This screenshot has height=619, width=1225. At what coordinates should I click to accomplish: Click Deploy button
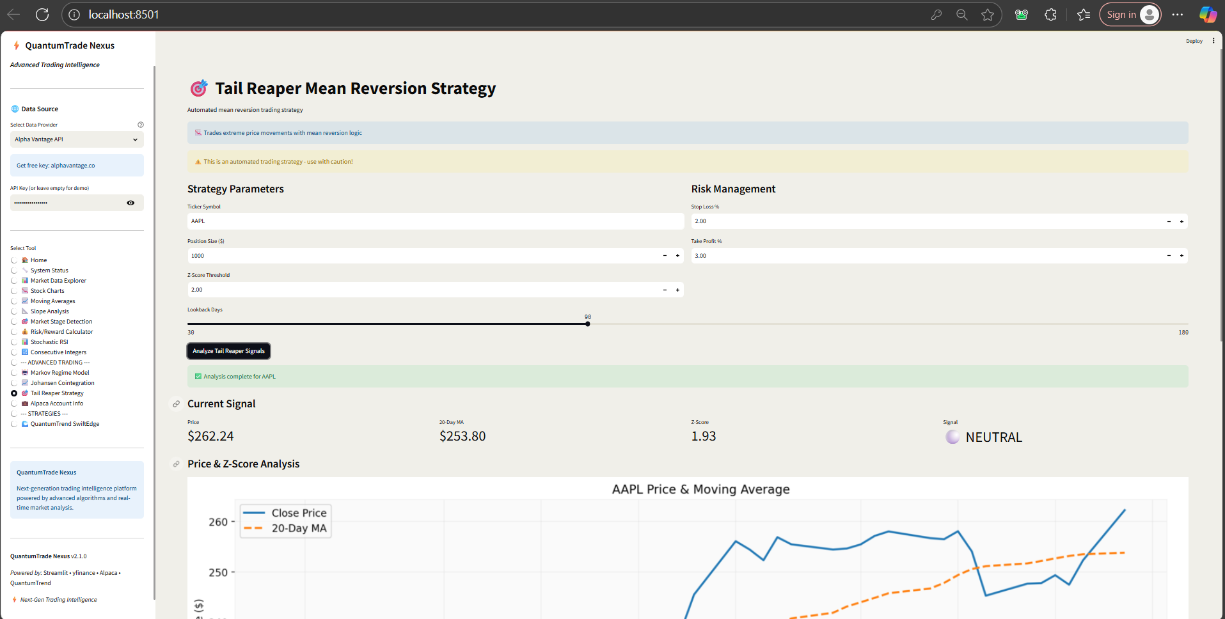1194,41
